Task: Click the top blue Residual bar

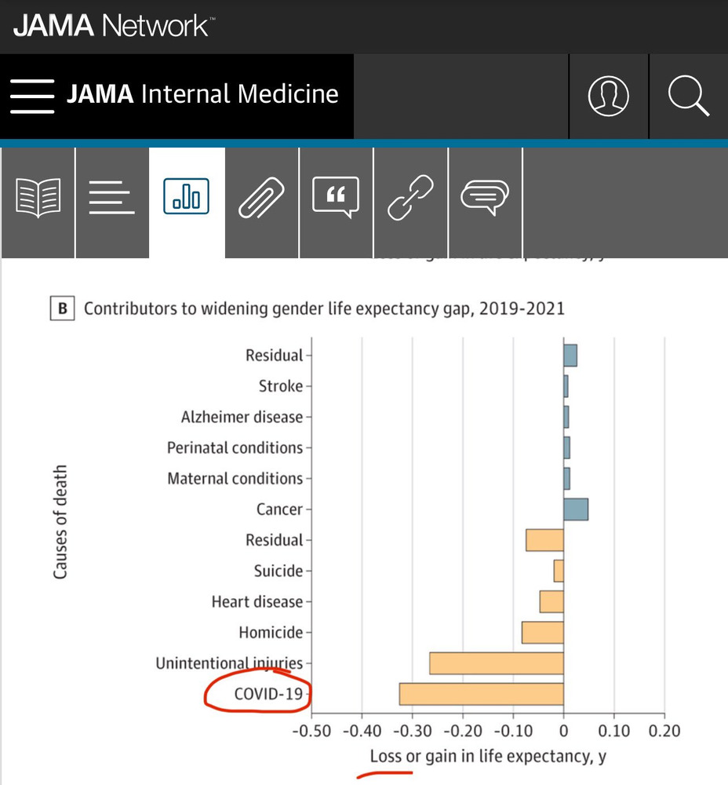Action: click(570, 355)
